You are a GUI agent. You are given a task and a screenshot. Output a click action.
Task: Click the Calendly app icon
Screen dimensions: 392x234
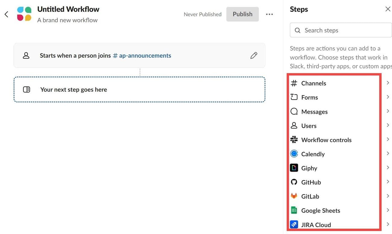point(294,154)
